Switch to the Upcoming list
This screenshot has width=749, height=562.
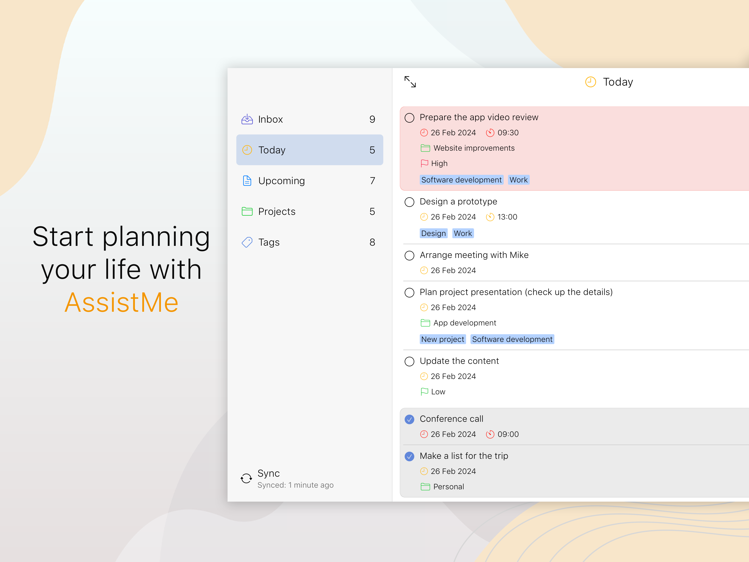[x=310, y=181]
